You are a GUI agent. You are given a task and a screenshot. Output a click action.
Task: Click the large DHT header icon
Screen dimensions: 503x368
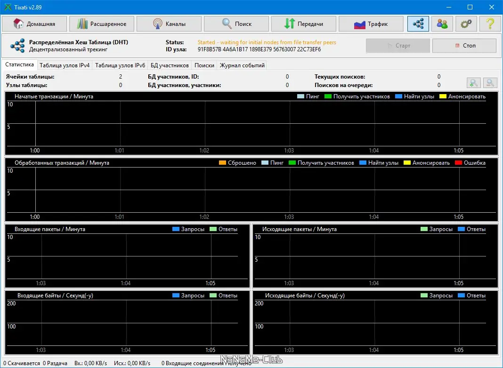[17, 46]
